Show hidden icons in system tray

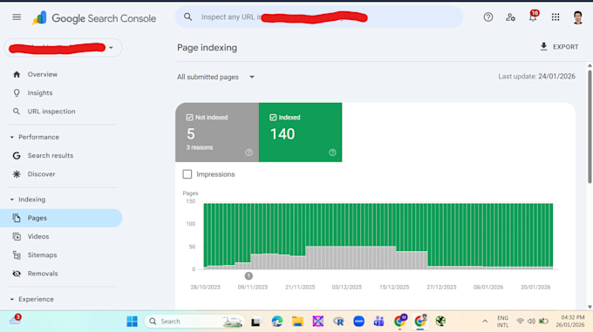[485, 322]
